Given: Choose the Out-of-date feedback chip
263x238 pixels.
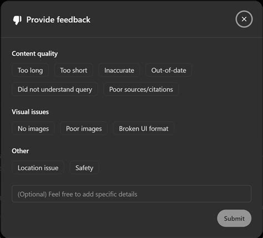Looking at the screenshot, I should (x=169, y=70).
